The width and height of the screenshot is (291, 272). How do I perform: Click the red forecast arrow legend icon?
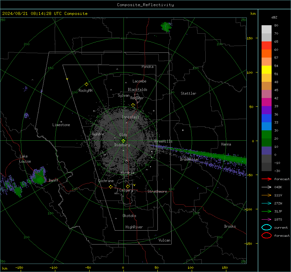pos(266,179)
